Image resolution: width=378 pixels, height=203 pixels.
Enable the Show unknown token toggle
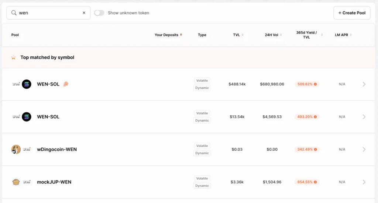[x=99, y=13]
